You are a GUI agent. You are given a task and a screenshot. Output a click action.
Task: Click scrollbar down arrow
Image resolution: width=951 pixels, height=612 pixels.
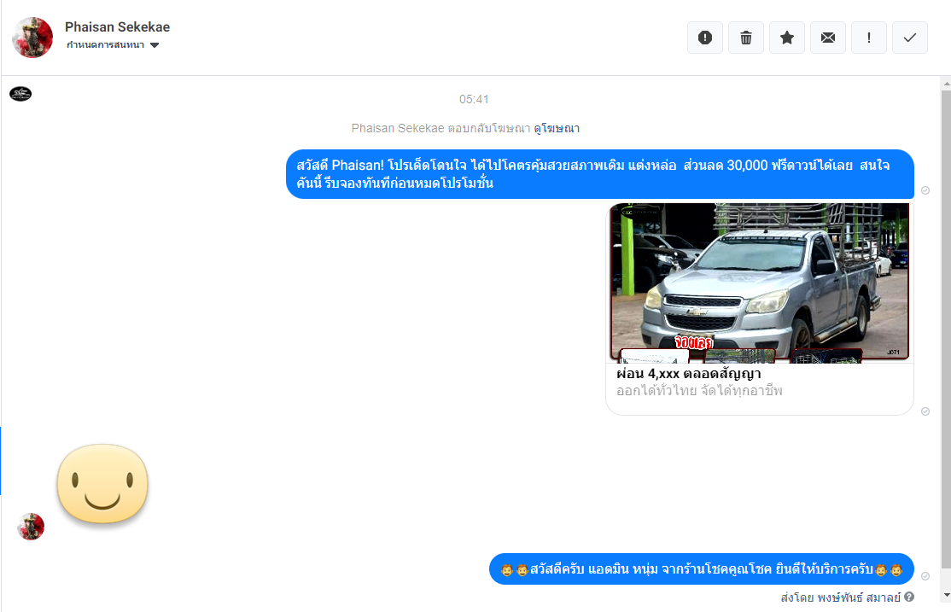click(x=946, y=596)
